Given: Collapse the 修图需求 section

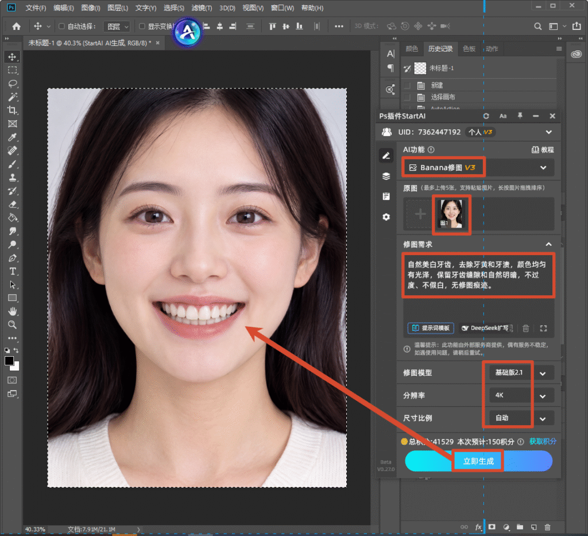Looking at the screenshot, I should (548, 245).
